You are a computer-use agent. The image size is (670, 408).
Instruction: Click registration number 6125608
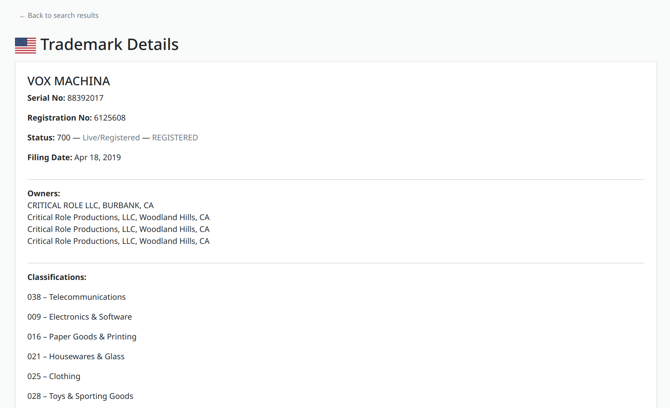pyautogui.click(x=110, y=117)
